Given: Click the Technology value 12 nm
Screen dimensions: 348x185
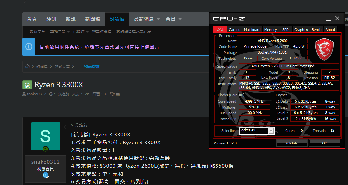Looking at the screenshot, I should point(248,58).
